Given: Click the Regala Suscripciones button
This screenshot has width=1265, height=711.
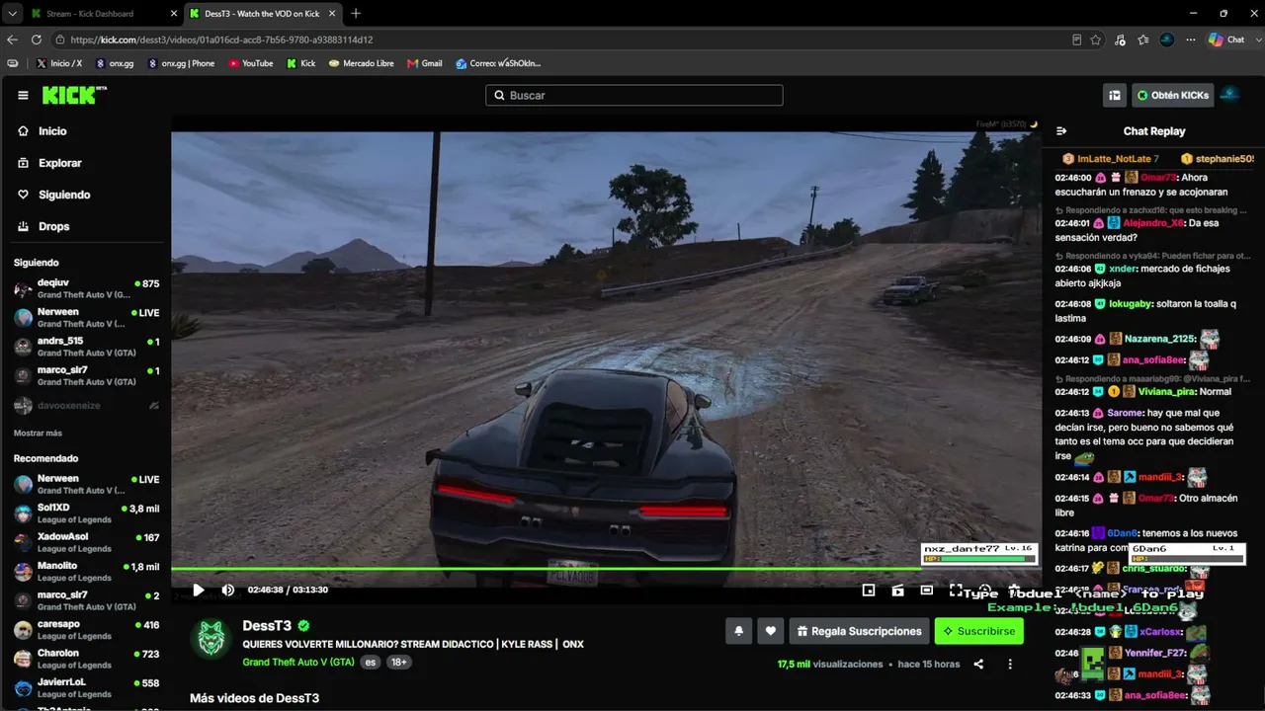Looking at the screenshot, I should [860, 631].
